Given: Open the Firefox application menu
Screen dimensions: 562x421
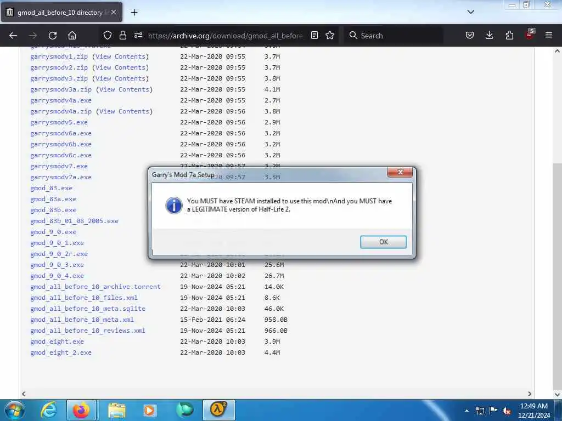Looking at the screenshot, I should pyautogui.click(x=549, y=35).
